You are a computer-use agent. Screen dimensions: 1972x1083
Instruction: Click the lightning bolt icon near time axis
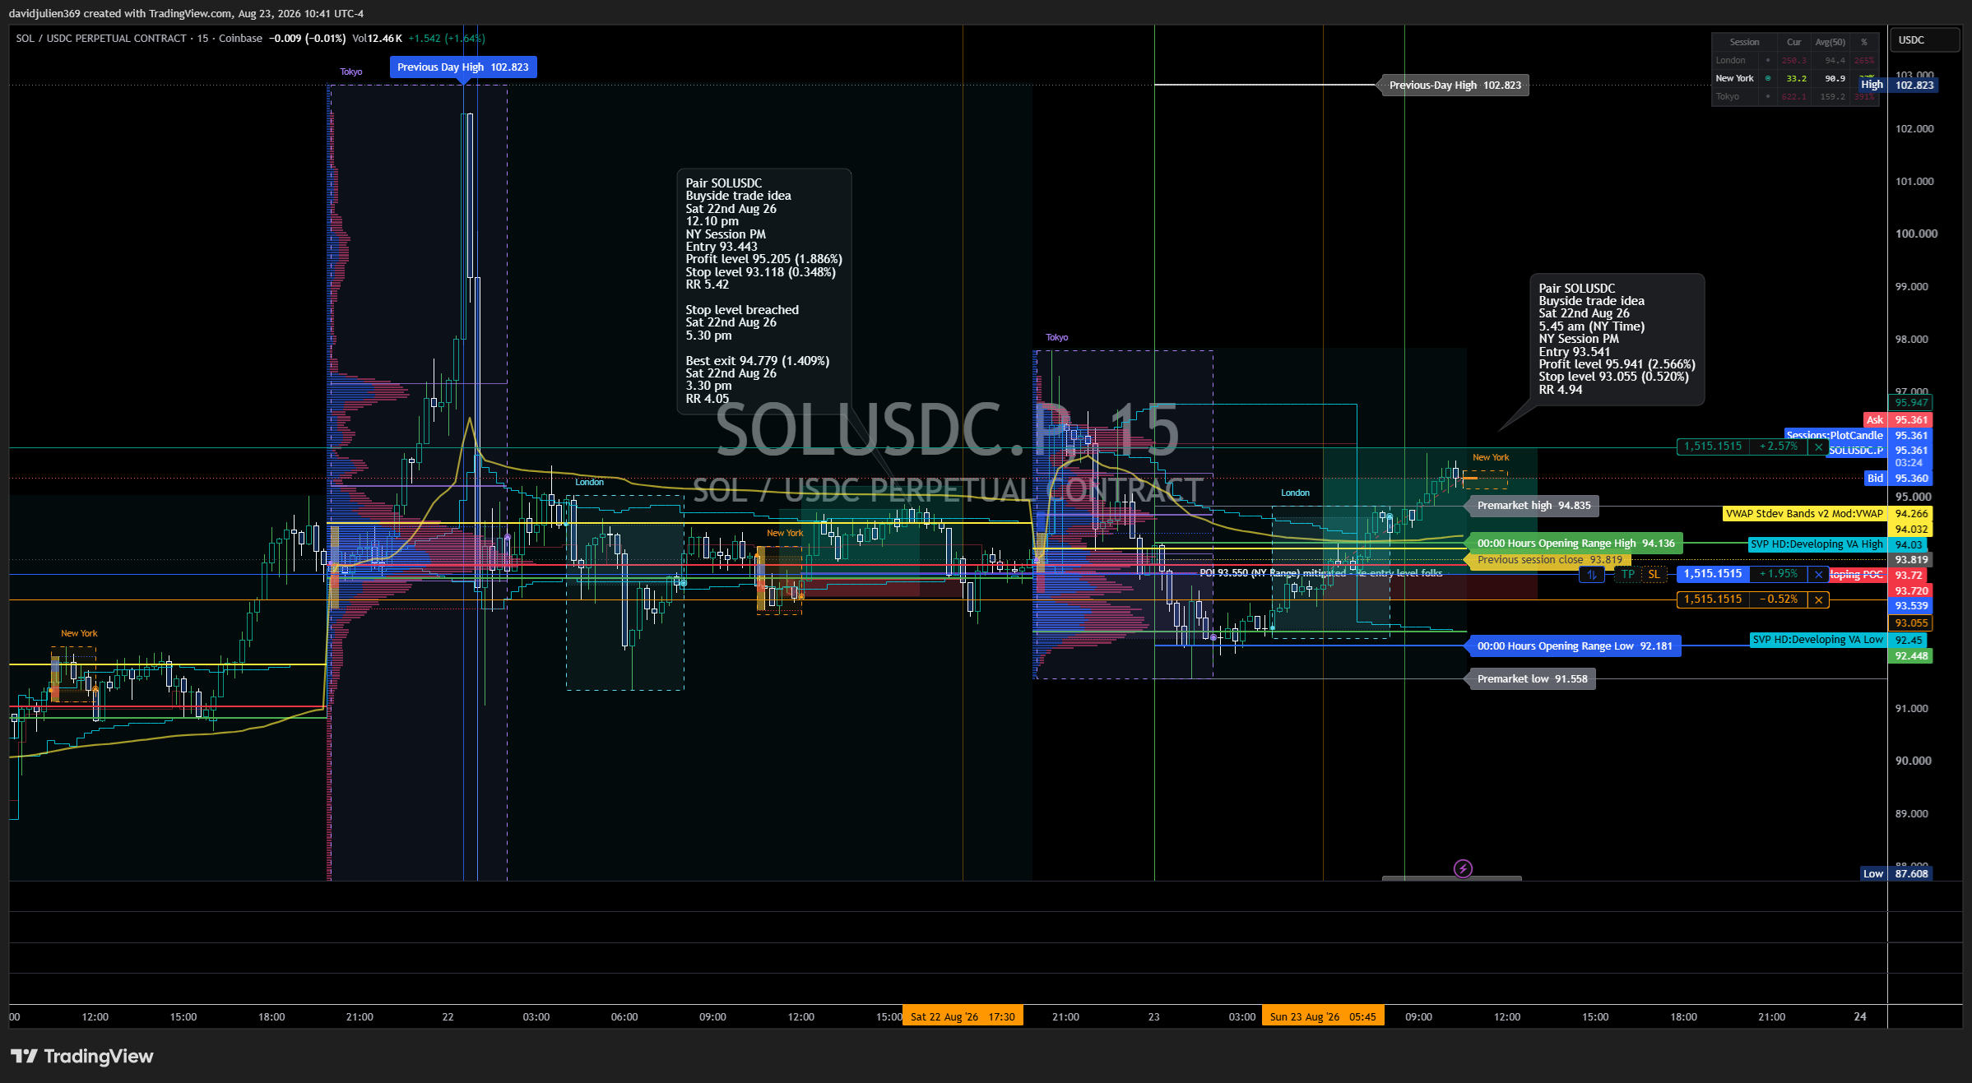click(1463, 868)
